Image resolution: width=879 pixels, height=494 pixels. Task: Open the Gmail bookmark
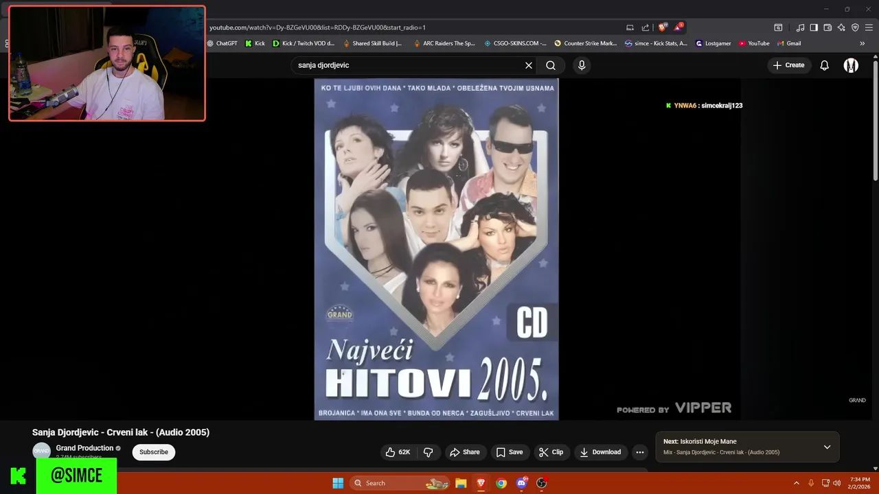789,43
